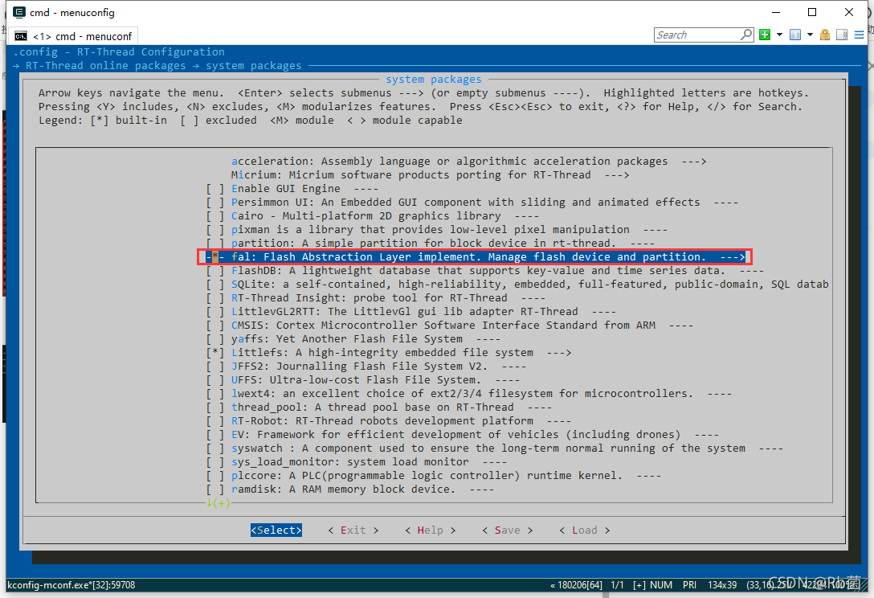Toggle the ramdisk checkbox
874x598 pixels.
point(215,489)
